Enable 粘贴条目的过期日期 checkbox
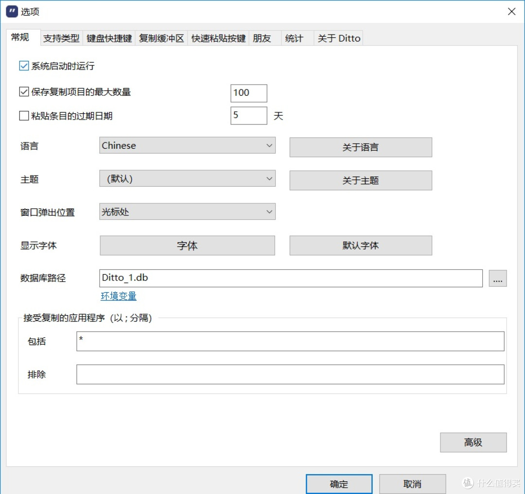525x494 pixels. [x=24, y=116]
